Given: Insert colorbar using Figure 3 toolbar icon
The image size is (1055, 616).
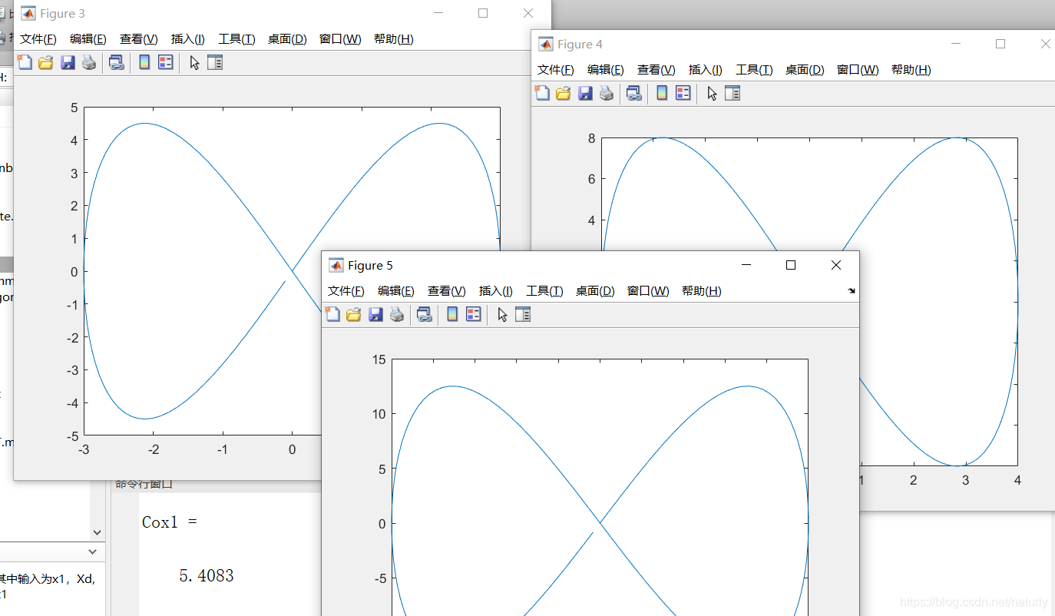Looking at the screenshot, I should [x=144, y=63].
